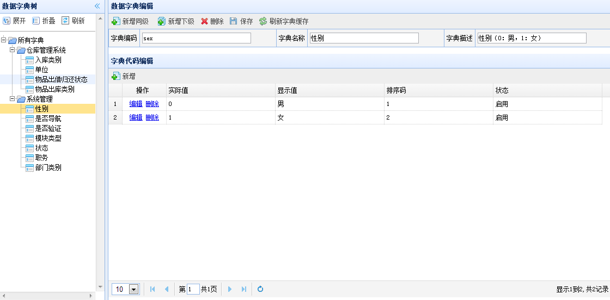Click the 所有字典 root label
This screenshot has height=300, width=610.
(30, 40)
